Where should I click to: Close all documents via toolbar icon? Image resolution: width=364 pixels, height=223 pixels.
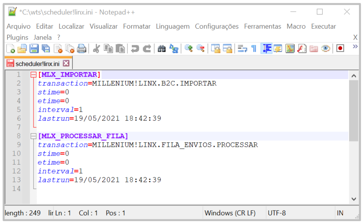coord(70,49)
